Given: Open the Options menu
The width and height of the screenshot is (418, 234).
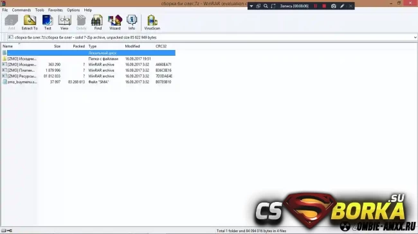Looking at the screenshot, I should (73, 10).
